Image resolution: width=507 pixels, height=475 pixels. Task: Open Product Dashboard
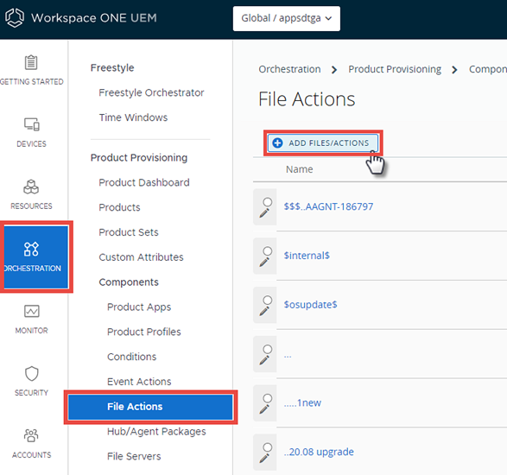click(144, 182)
